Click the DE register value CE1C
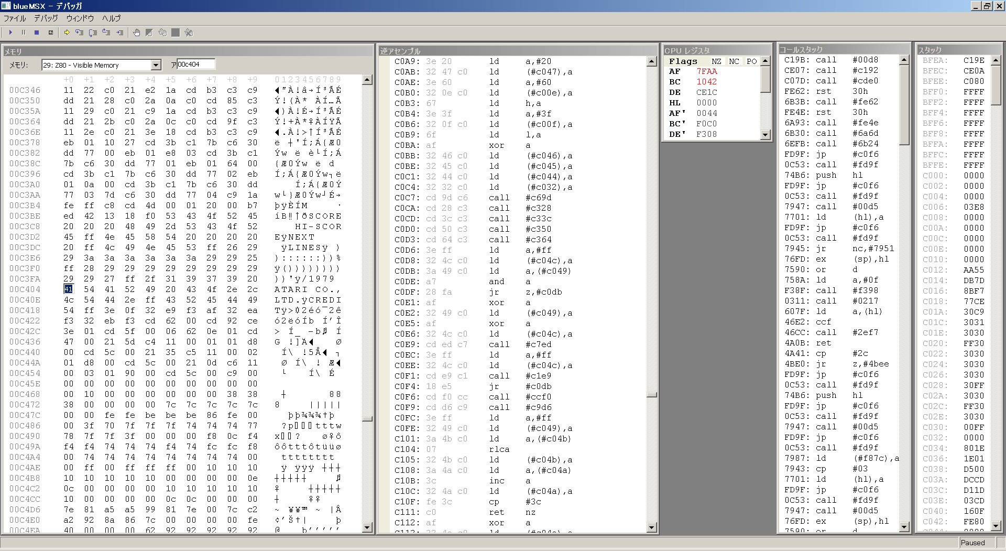This screenshot has height=551, width=1006. tap(707, 92)
